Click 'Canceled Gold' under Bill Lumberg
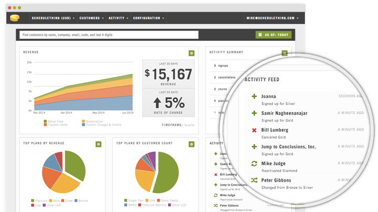 [x=274, y=137]
